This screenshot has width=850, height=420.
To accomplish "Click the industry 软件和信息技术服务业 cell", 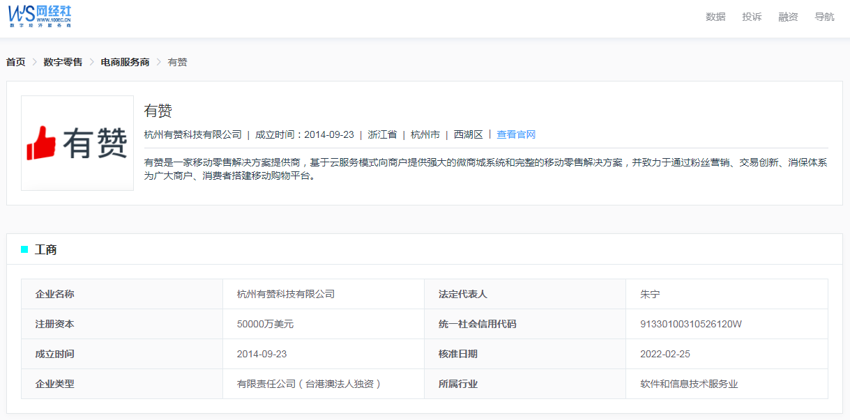I will coord(688,384).
